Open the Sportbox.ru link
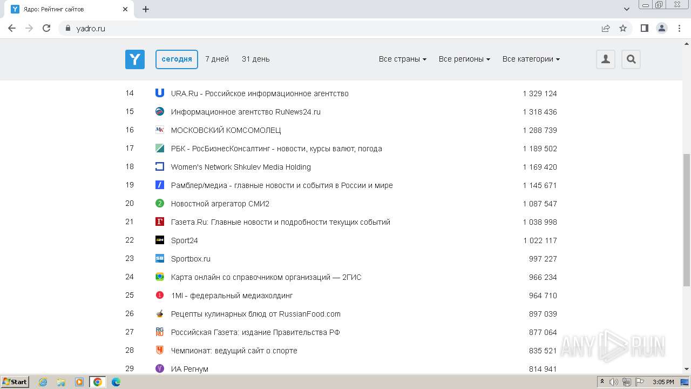 pyautogui.click(x=191, y=259)
